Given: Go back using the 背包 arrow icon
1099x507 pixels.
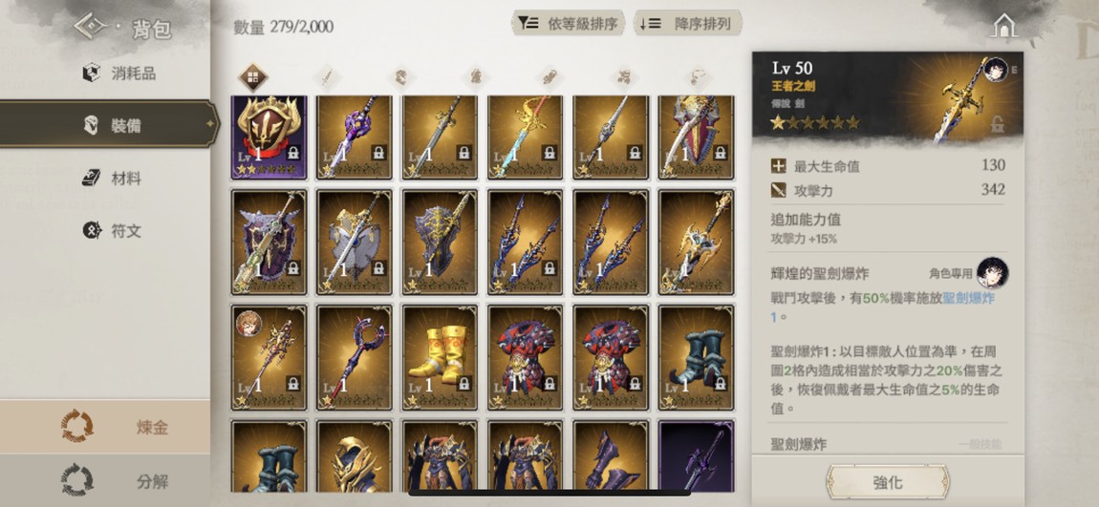Looking at the screenshot, I should [91, 27].
